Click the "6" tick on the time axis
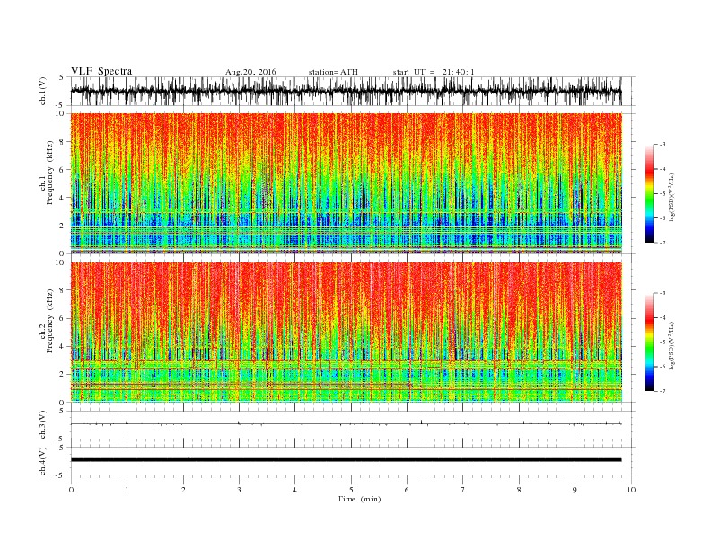The height and width of the screenshot is (550, 711). 407,490
